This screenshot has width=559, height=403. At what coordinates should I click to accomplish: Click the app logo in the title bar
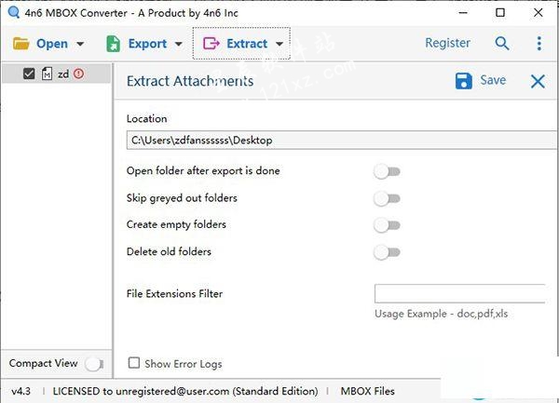click(x=14, y=13)
